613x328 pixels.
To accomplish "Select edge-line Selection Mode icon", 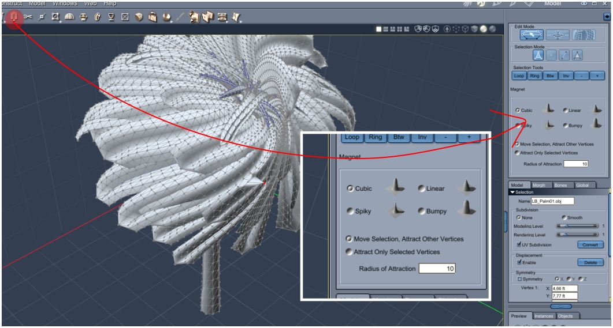I will click(564, 55).
